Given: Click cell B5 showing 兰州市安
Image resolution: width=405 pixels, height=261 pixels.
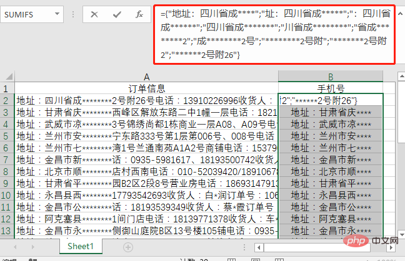Looking at the screenshot, I should pyautogui.click(x=331, y=136).
